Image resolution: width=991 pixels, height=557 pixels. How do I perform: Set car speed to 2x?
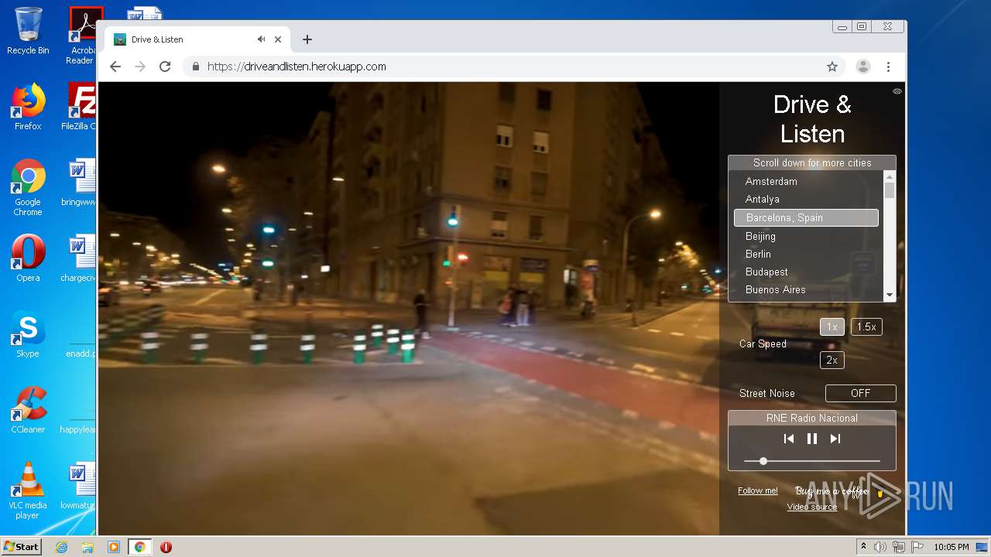click(832, 360)
